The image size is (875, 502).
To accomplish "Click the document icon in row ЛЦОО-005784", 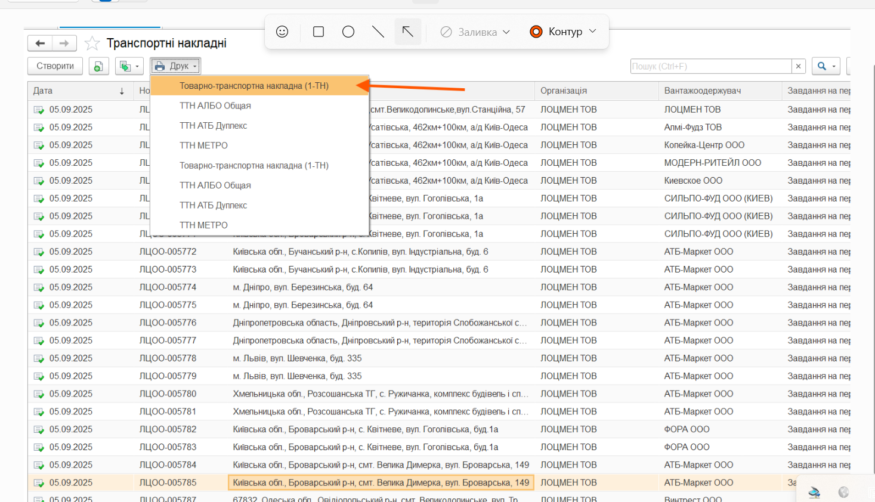I will (39, 466).
